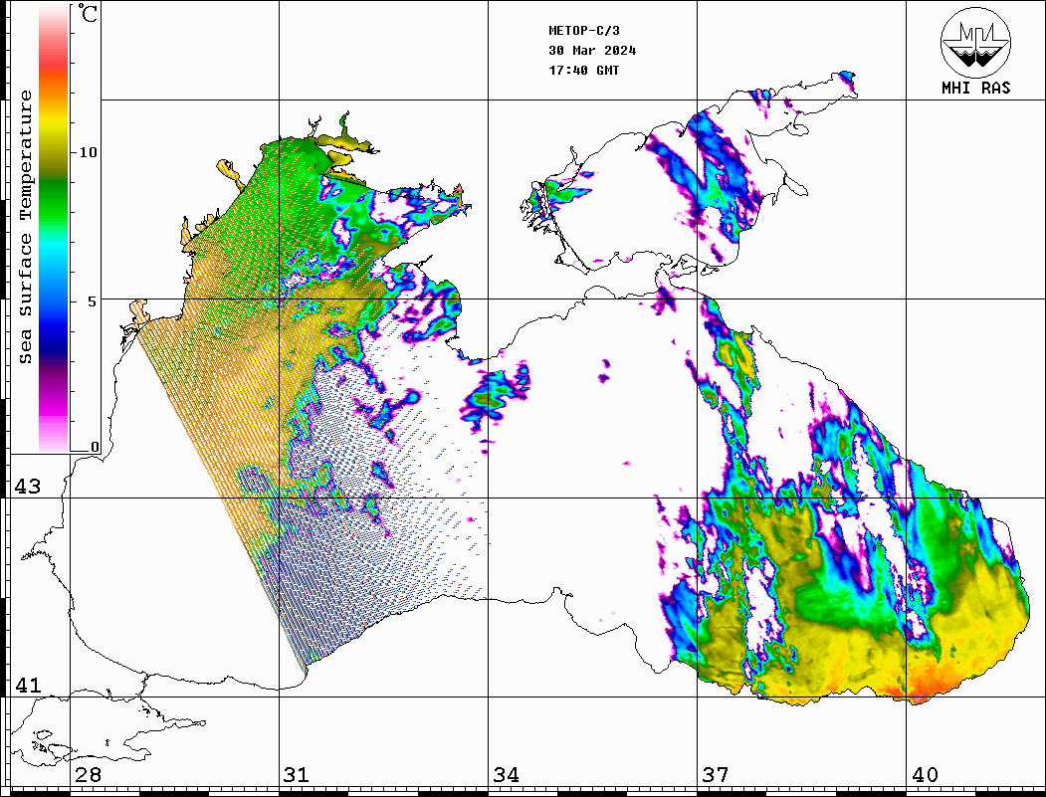
Task: Click longitude label '31'
Action: (297, 774)
